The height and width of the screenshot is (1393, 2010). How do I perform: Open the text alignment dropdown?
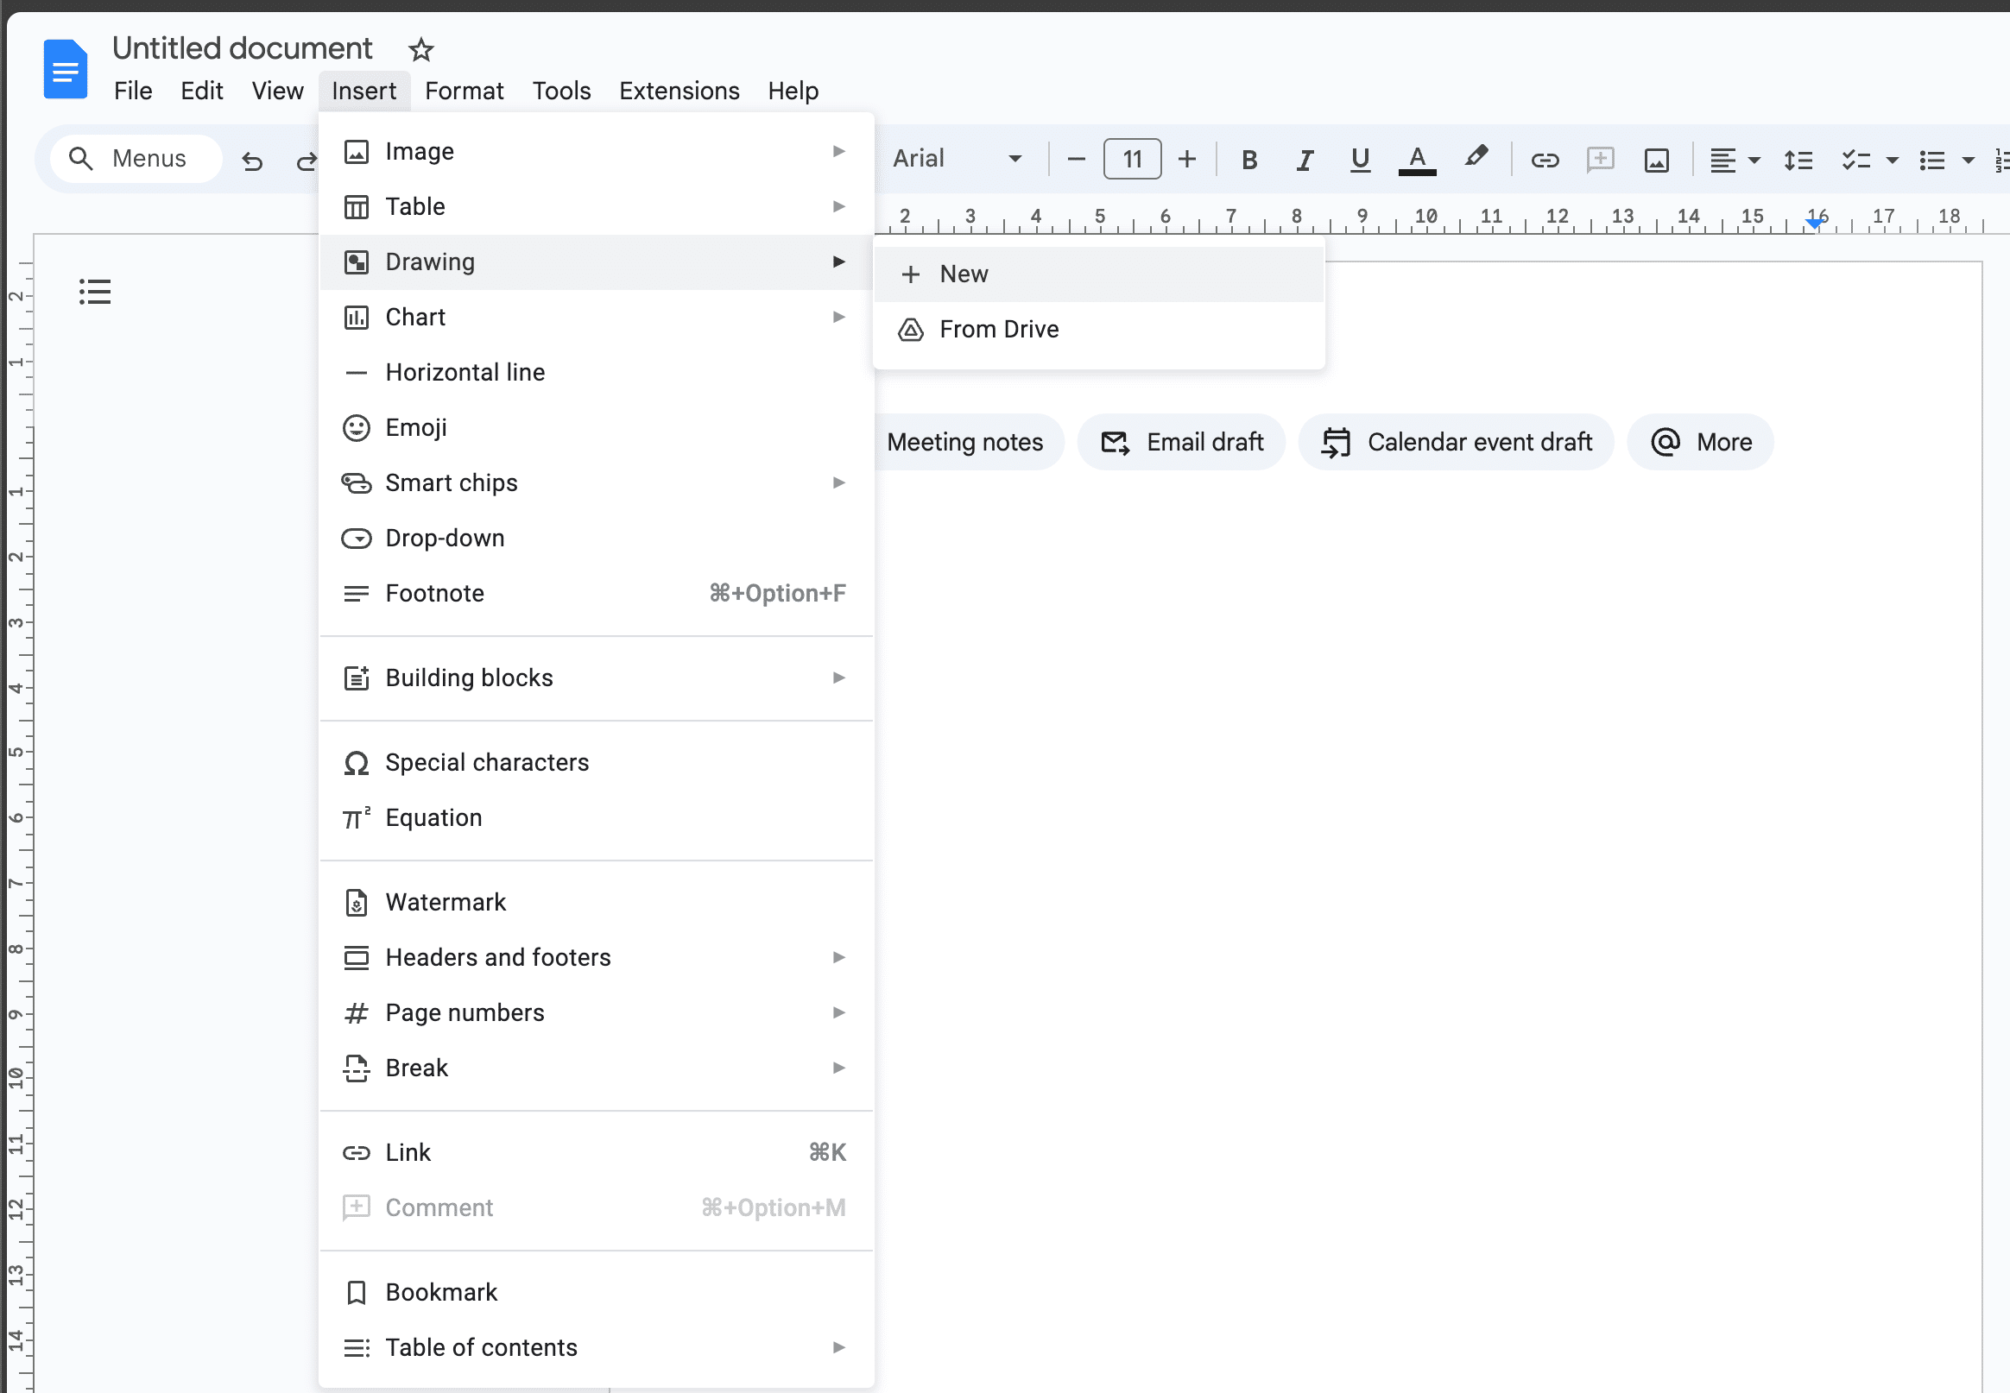1734,160
